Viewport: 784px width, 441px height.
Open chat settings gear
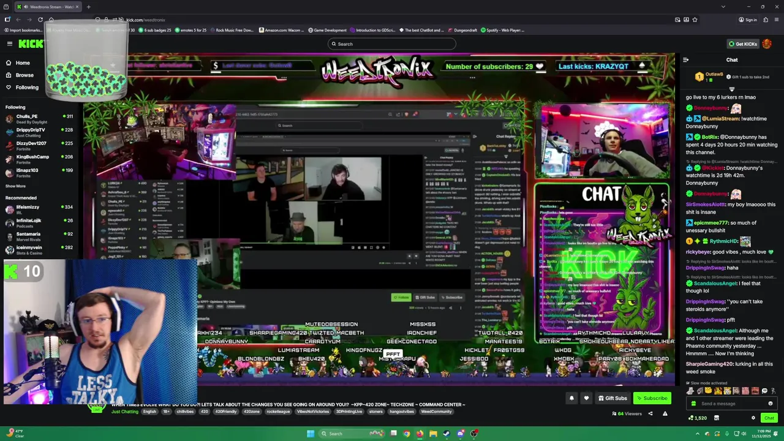[x=753, y=418]
